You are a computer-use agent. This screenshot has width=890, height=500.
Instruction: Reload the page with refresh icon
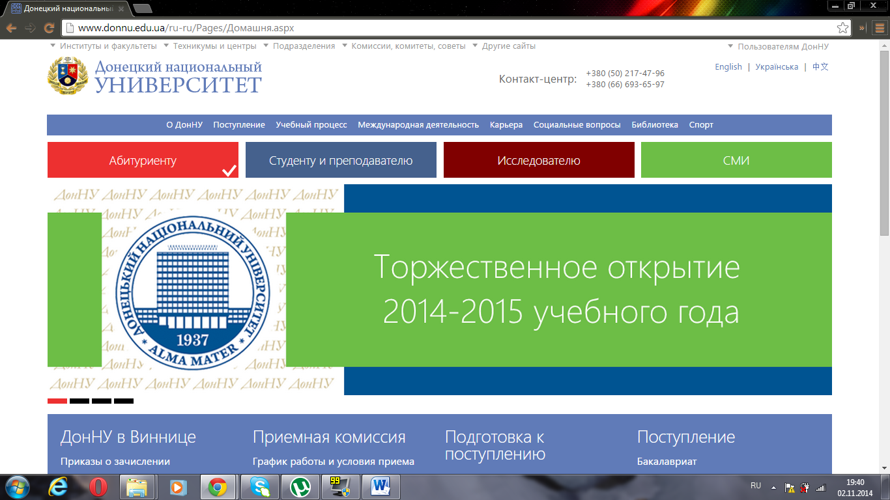49,28
